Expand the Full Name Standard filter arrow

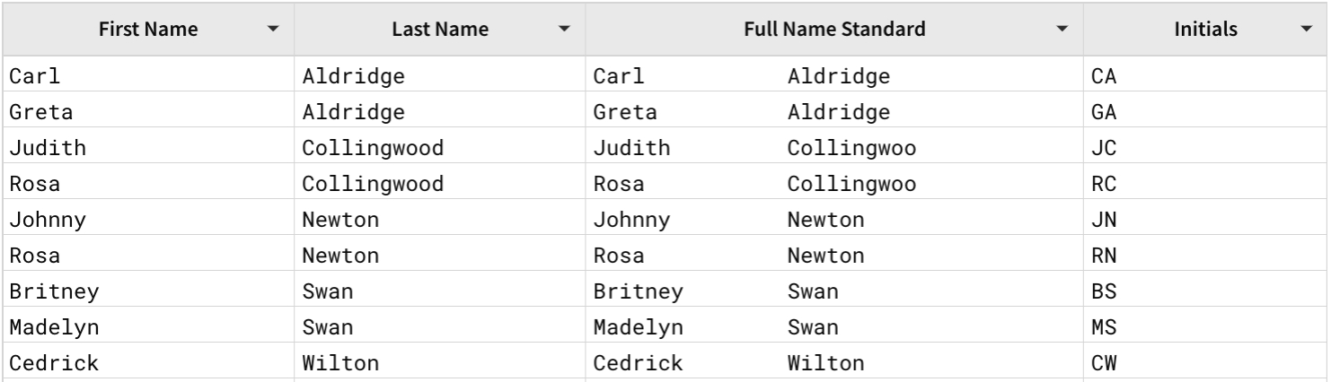click(1062, 30)
